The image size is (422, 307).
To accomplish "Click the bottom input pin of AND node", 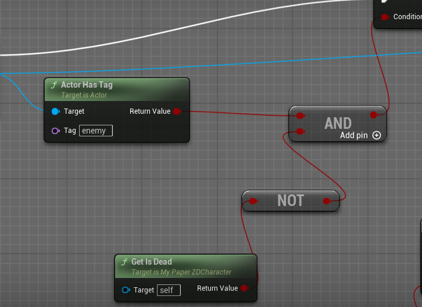I will pos(300,131).
